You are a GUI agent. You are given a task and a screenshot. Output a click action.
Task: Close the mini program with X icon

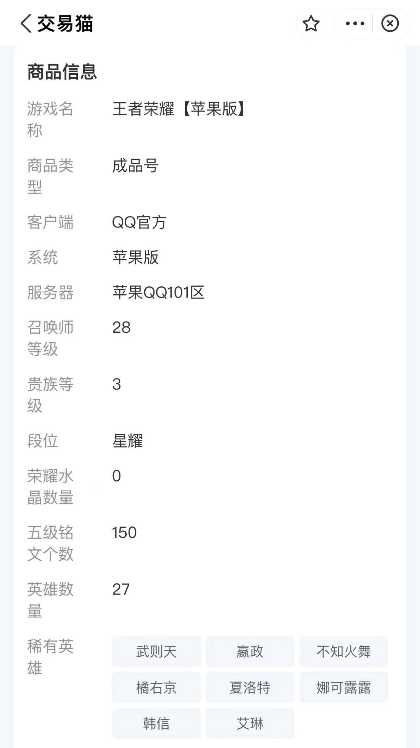[390, 23]
